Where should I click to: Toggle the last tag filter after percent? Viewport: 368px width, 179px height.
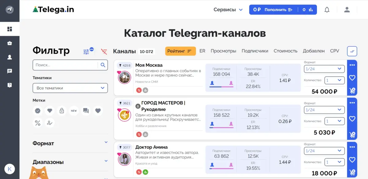pyautogui.click(x=50, y=123)
